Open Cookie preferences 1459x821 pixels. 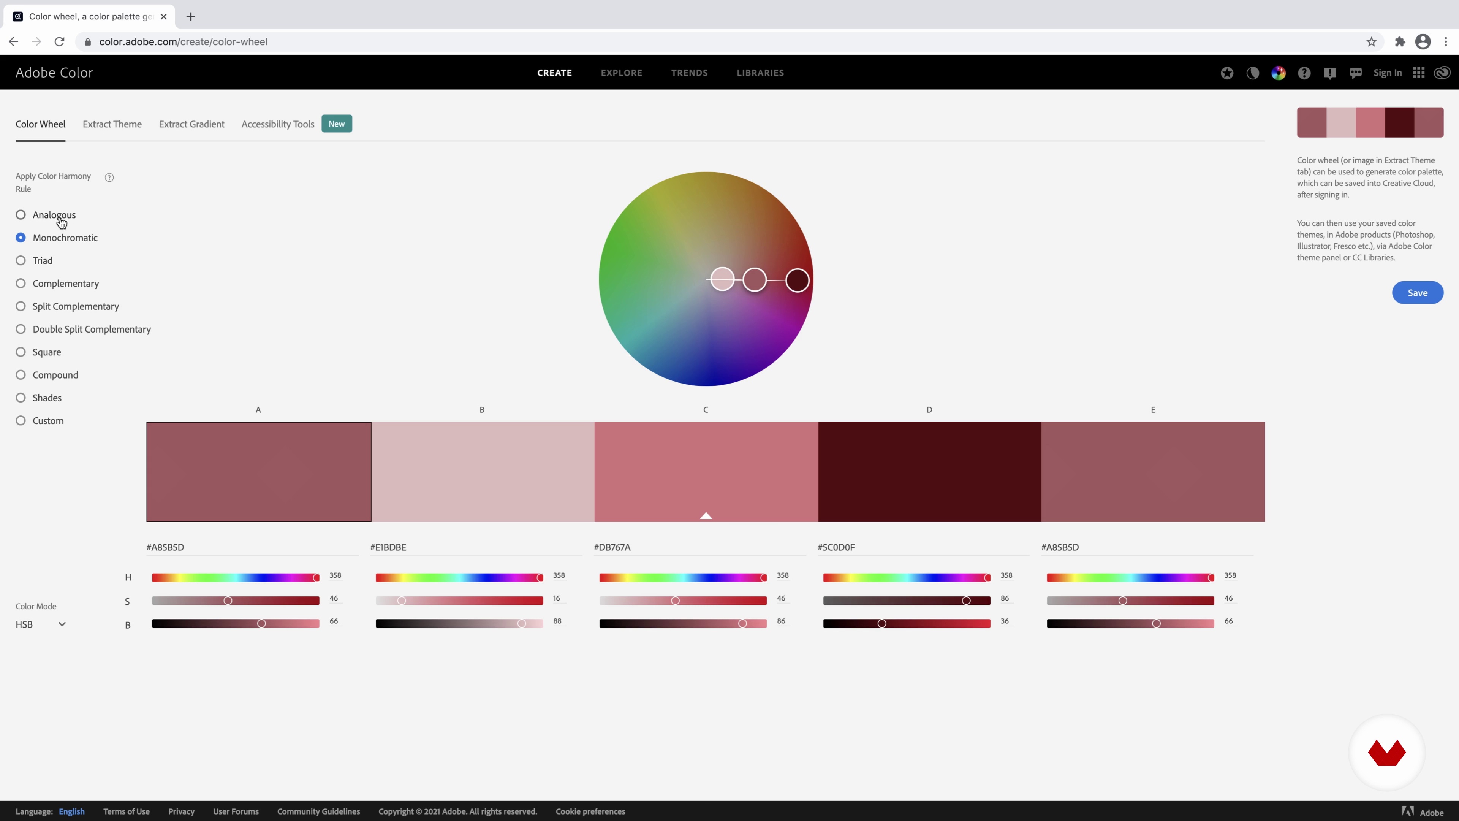(x=590, y=812)
